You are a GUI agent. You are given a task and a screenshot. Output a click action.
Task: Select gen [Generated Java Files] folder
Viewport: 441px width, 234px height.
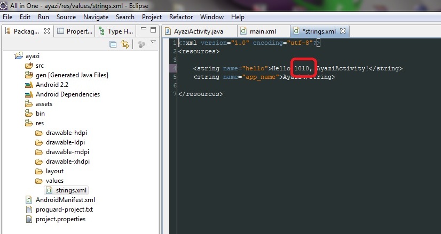pyautogui.click(x=72, y=75)
